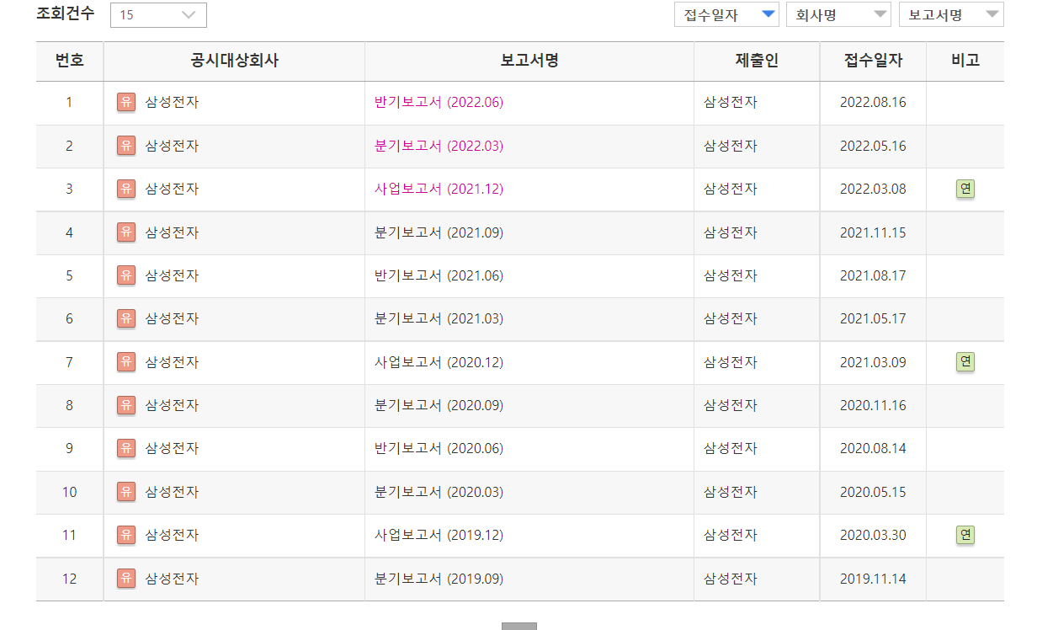The height and width of the screenshot is (630, 1037).
Task: Open the 조회건수 15 dropdown
Action: 158,15
